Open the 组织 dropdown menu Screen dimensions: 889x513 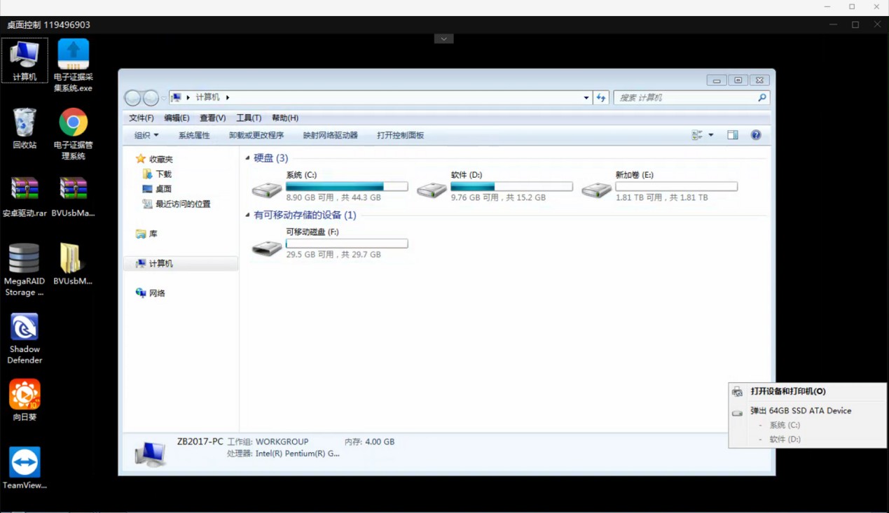click(146, 135)
